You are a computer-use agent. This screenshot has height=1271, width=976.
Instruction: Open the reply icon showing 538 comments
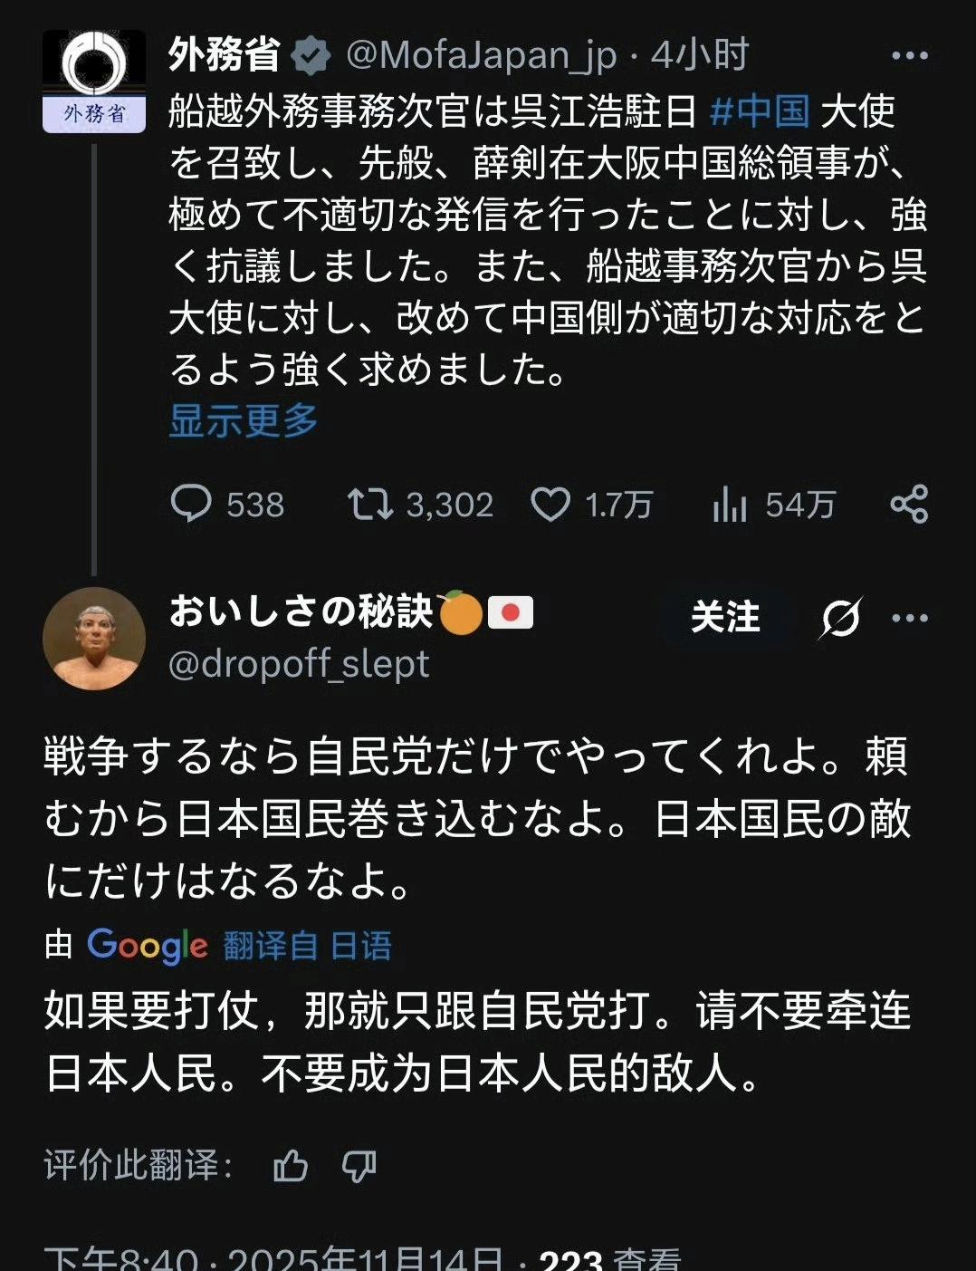point(191,504)
